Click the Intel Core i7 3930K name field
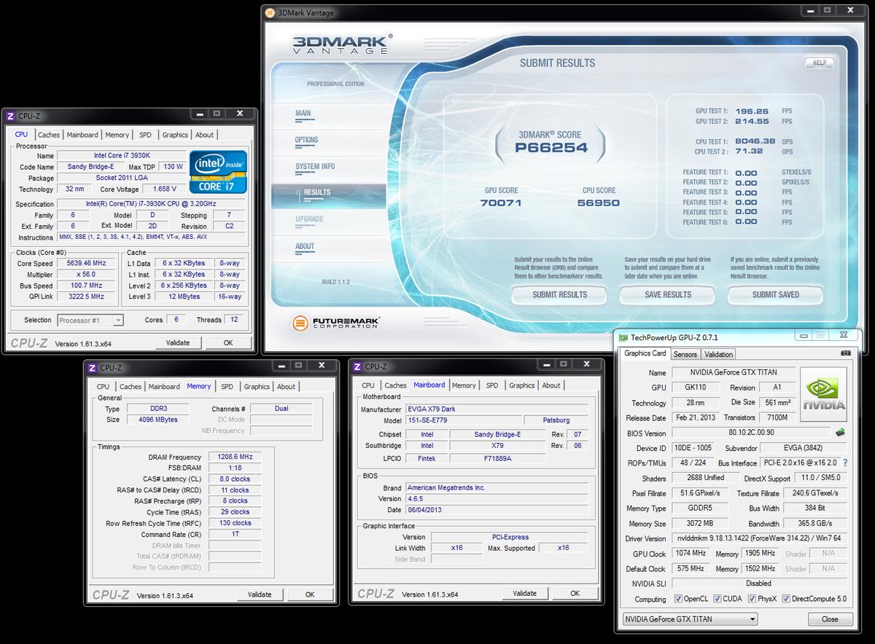875x644 pixels. pos(120,156)
